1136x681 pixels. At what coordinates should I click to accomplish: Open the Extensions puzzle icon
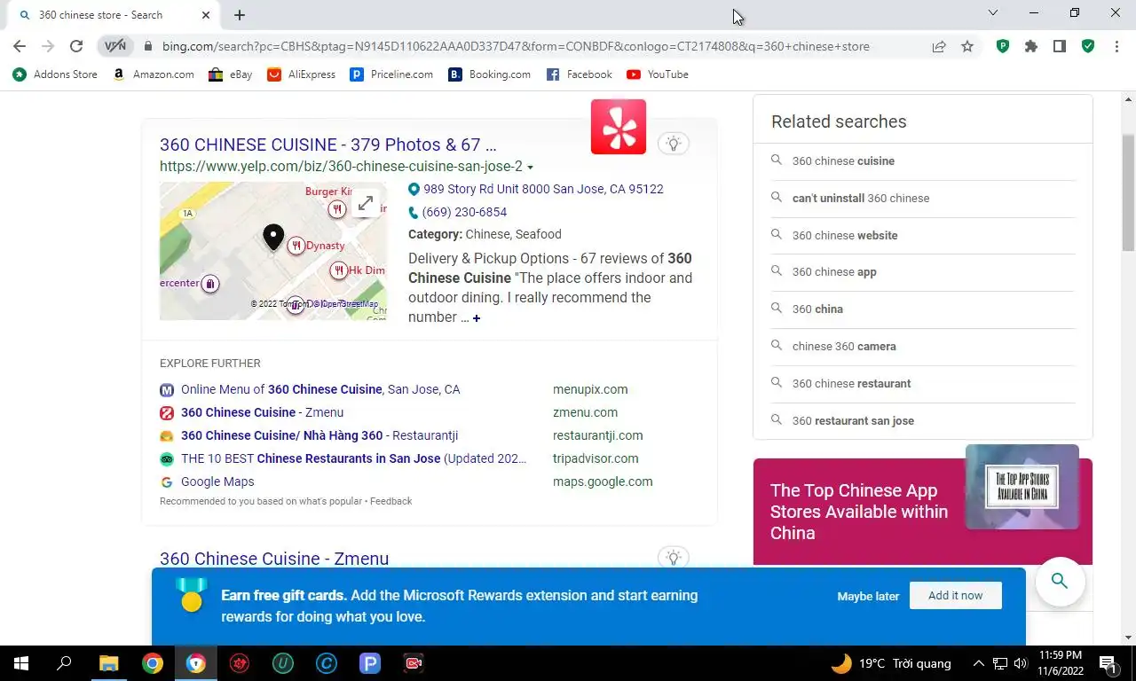click(1031, 46)
